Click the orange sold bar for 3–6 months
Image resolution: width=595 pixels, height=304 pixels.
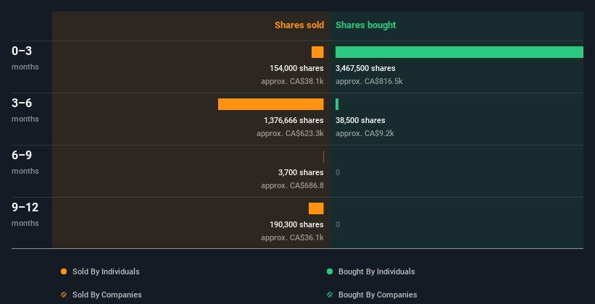[x=271, y=104]
